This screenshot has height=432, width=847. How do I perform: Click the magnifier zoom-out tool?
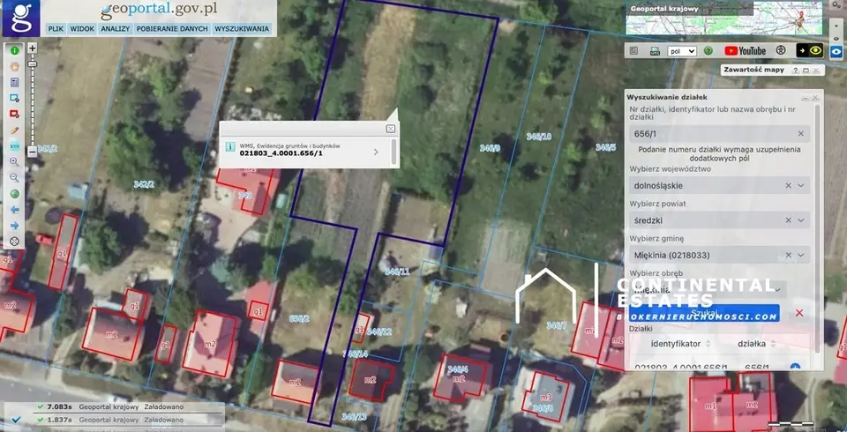point(15,178)
